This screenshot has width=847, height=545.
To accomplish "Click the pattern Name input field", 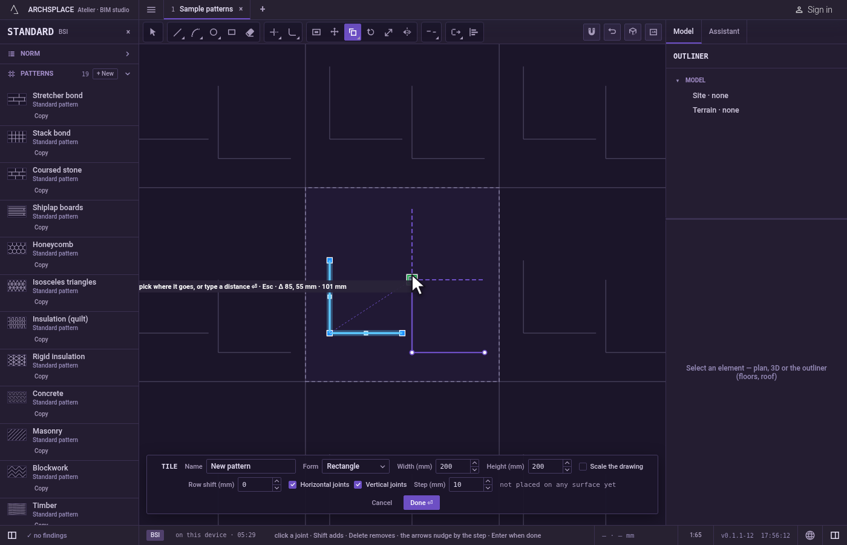I will click(251, 466).
